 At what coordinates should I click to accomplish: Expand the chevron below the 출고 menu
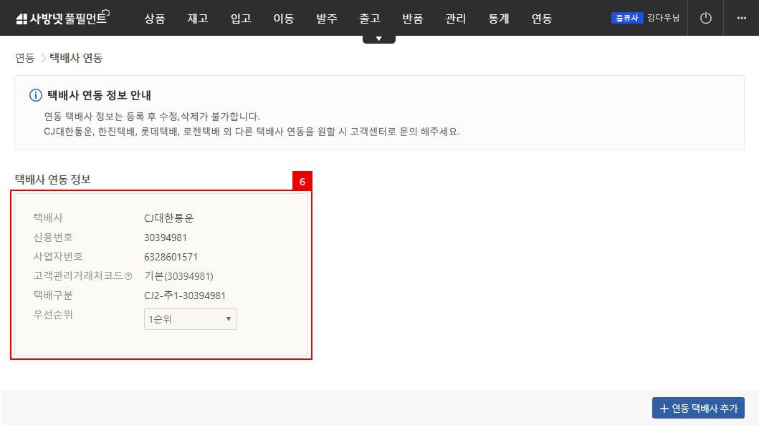click(x=378, y=36)
